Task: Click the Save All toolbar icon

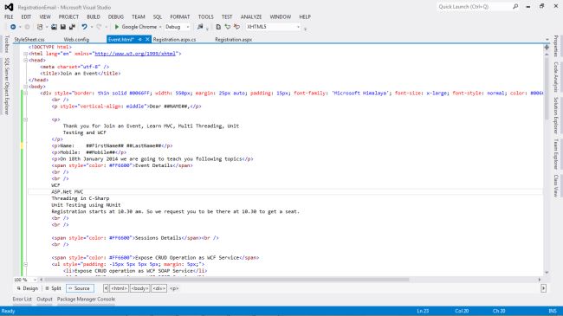Action: click(72, 27)
